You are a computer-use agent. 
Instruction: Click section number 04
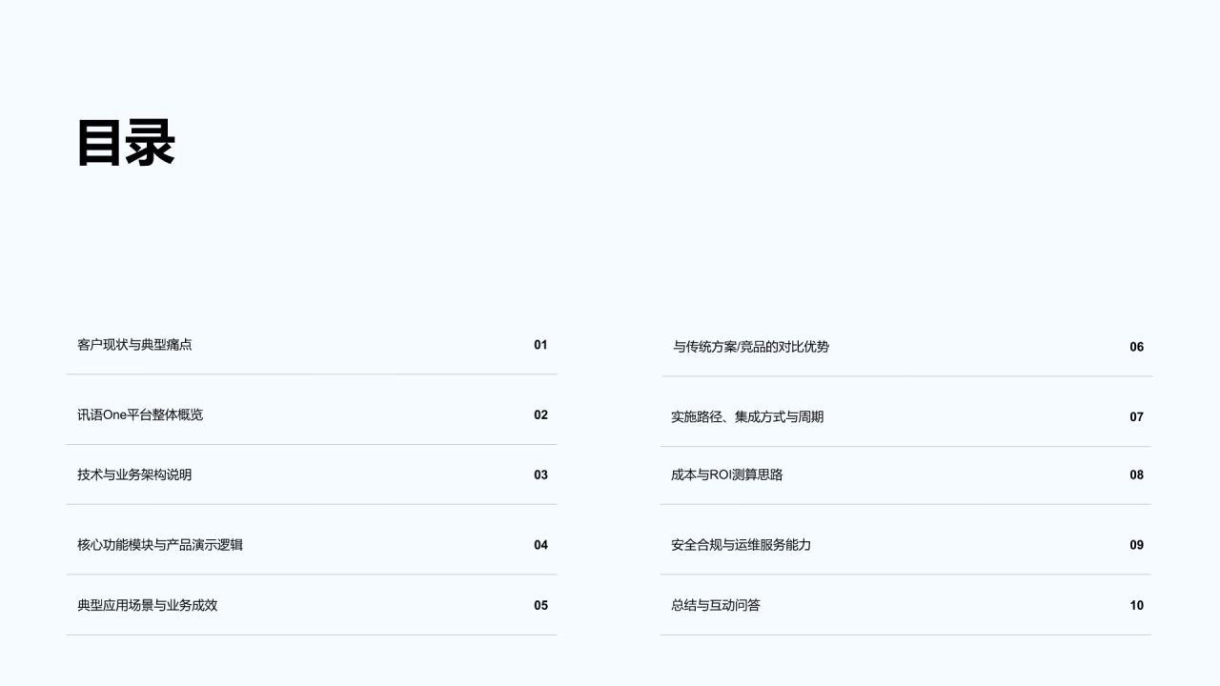pos(540,545)
